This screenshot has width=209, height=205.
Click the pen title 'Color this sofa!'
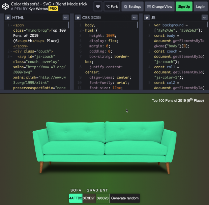point(49,4)
